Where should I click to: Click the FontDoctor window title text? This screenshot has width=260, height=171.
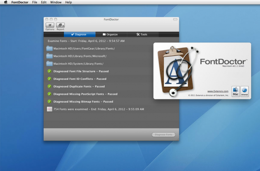click(x=111, y=19)
